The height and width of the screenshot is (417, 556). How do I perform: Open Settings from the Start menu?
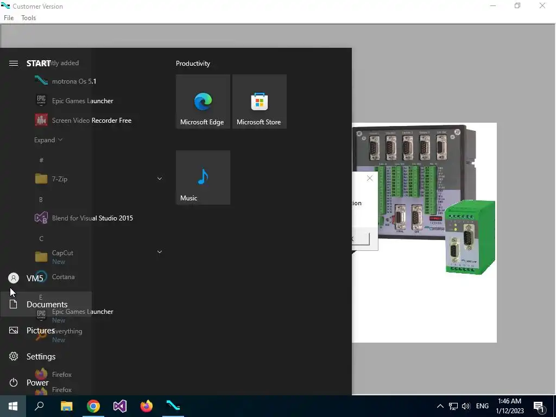[32, 356]
